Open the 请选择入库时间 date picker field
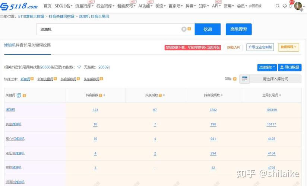307x186 pixels. click(x=275, y=79)
